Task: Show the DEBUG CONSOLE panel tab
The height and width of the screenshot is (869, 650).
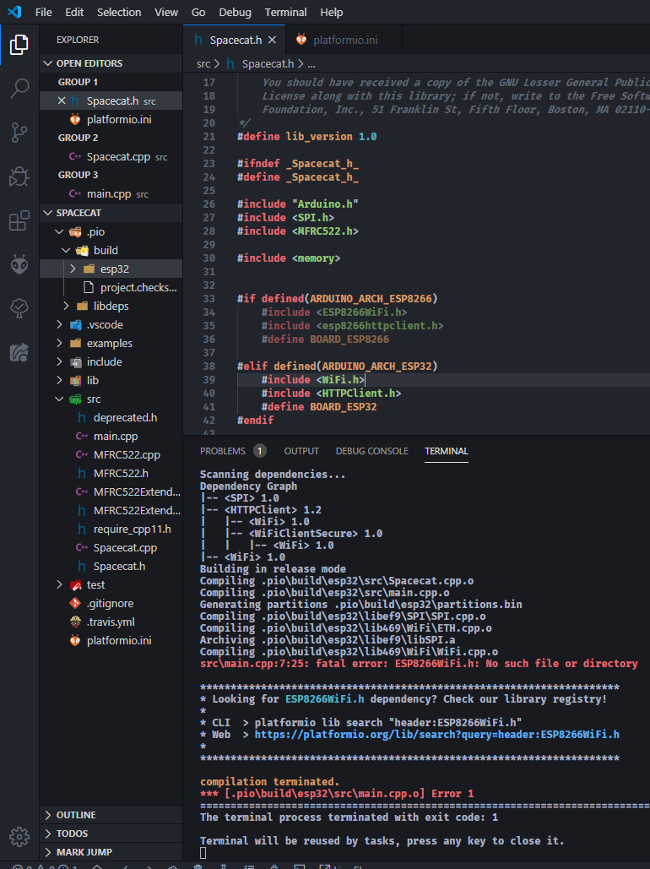Action: click(x=371, y=451)
